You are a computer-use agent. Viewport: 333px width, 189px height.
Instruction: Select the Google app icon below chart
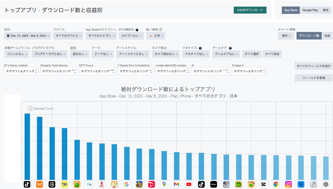click(x=126, y=184)
